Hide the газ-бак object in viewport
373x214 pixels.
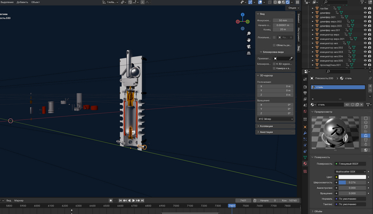click(364, 9)
